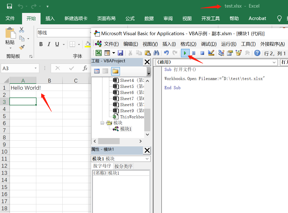Viewport: 288px width, 213px height.
Task: Open the 编辑(E) menu in VBA editor
Action: point(131,44)
